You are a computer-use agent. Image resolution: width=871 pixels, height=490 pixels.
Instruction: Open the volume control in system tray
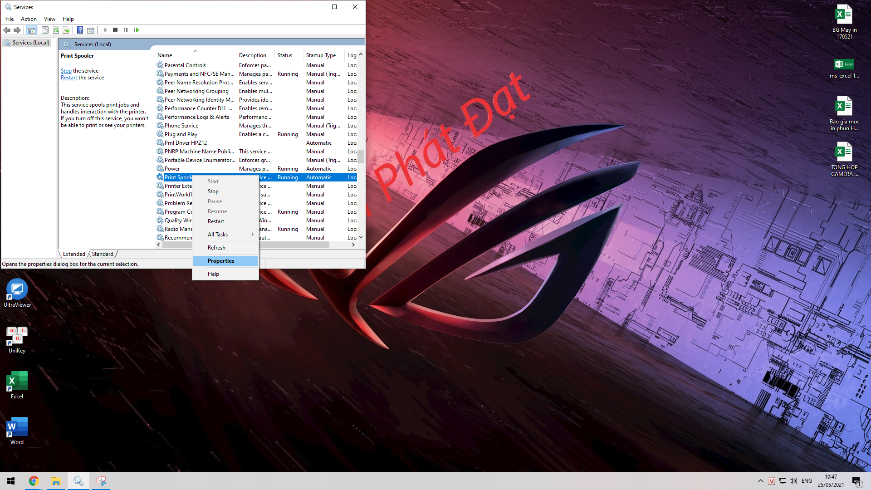click(x=793, y=481)
